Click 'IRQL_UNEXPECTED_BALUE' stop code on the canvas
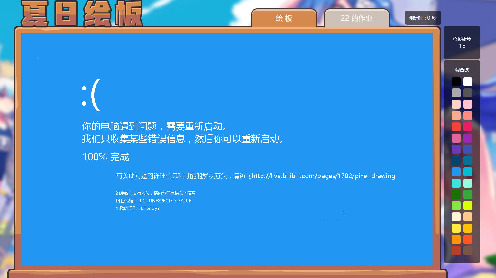Screen dimensions: 496x278 164,201
